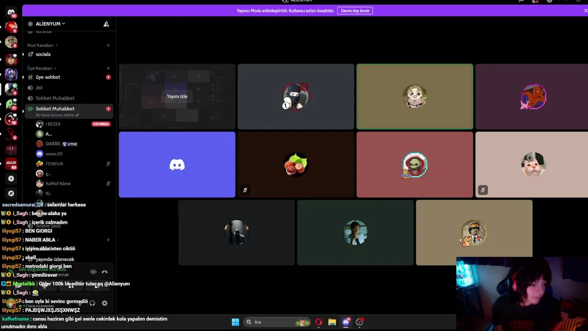Click the YAYINDA live badge

(x=101, y=124)
